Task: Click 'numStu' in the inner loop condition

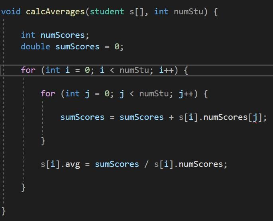Action: pos(154,94)
